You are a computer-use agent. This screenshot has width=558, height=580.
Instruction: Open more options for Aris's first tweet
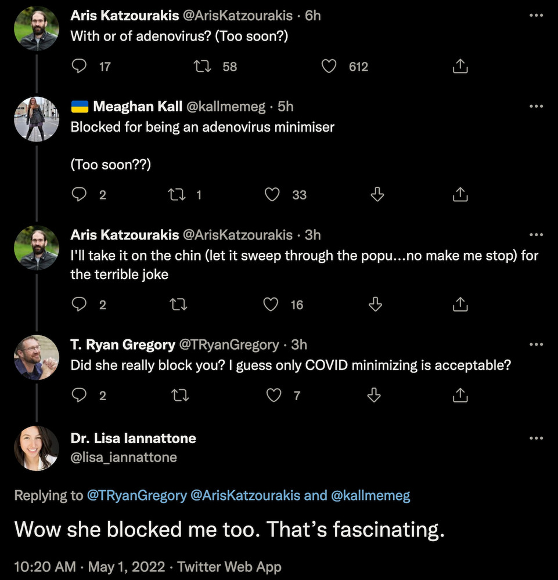click(536, 16)
